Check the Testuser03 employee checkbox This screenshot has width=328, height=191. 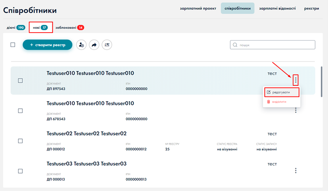[x=20, y=171]
